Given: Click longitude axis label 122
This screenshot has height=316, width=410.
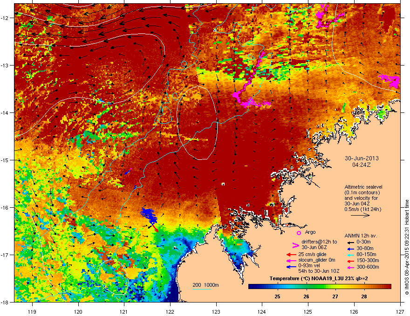Looking at the screenshot, I should (x=170, y=311).
